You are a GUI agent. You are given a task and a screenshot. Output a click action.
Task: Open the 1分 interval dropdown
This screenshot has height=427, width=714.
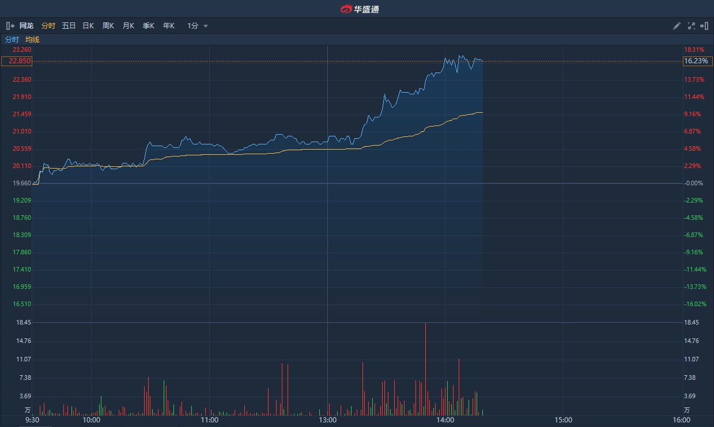[x=197, y=26]
